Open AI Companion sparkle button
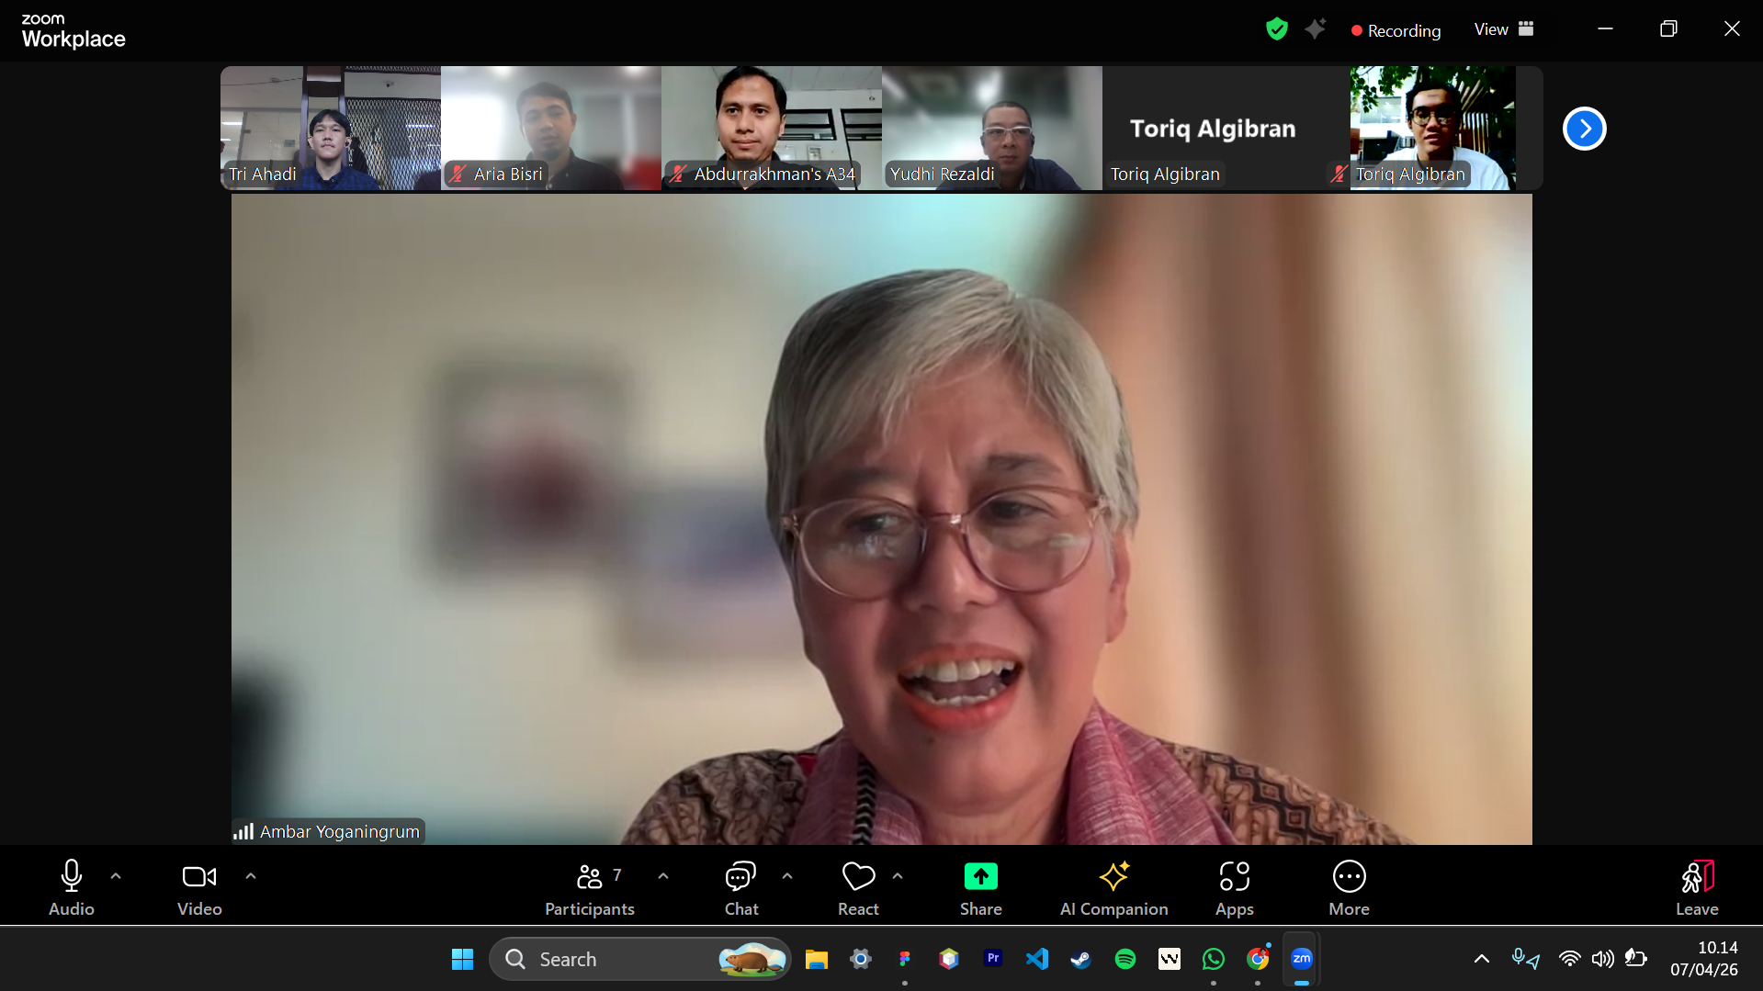The image size is (1763, 991). click(1114, 887)
